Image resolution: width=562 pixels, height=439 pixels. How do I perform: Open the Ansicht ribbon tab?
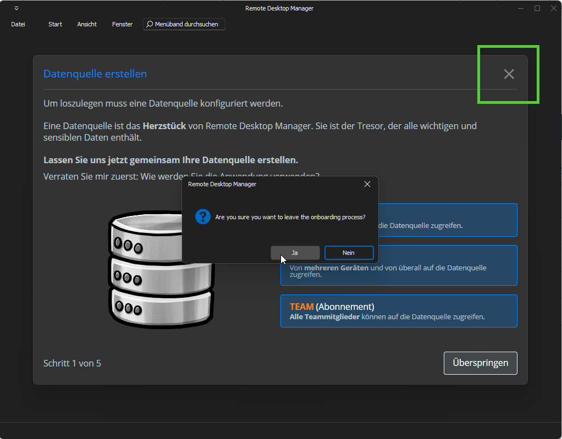[87, 24]
